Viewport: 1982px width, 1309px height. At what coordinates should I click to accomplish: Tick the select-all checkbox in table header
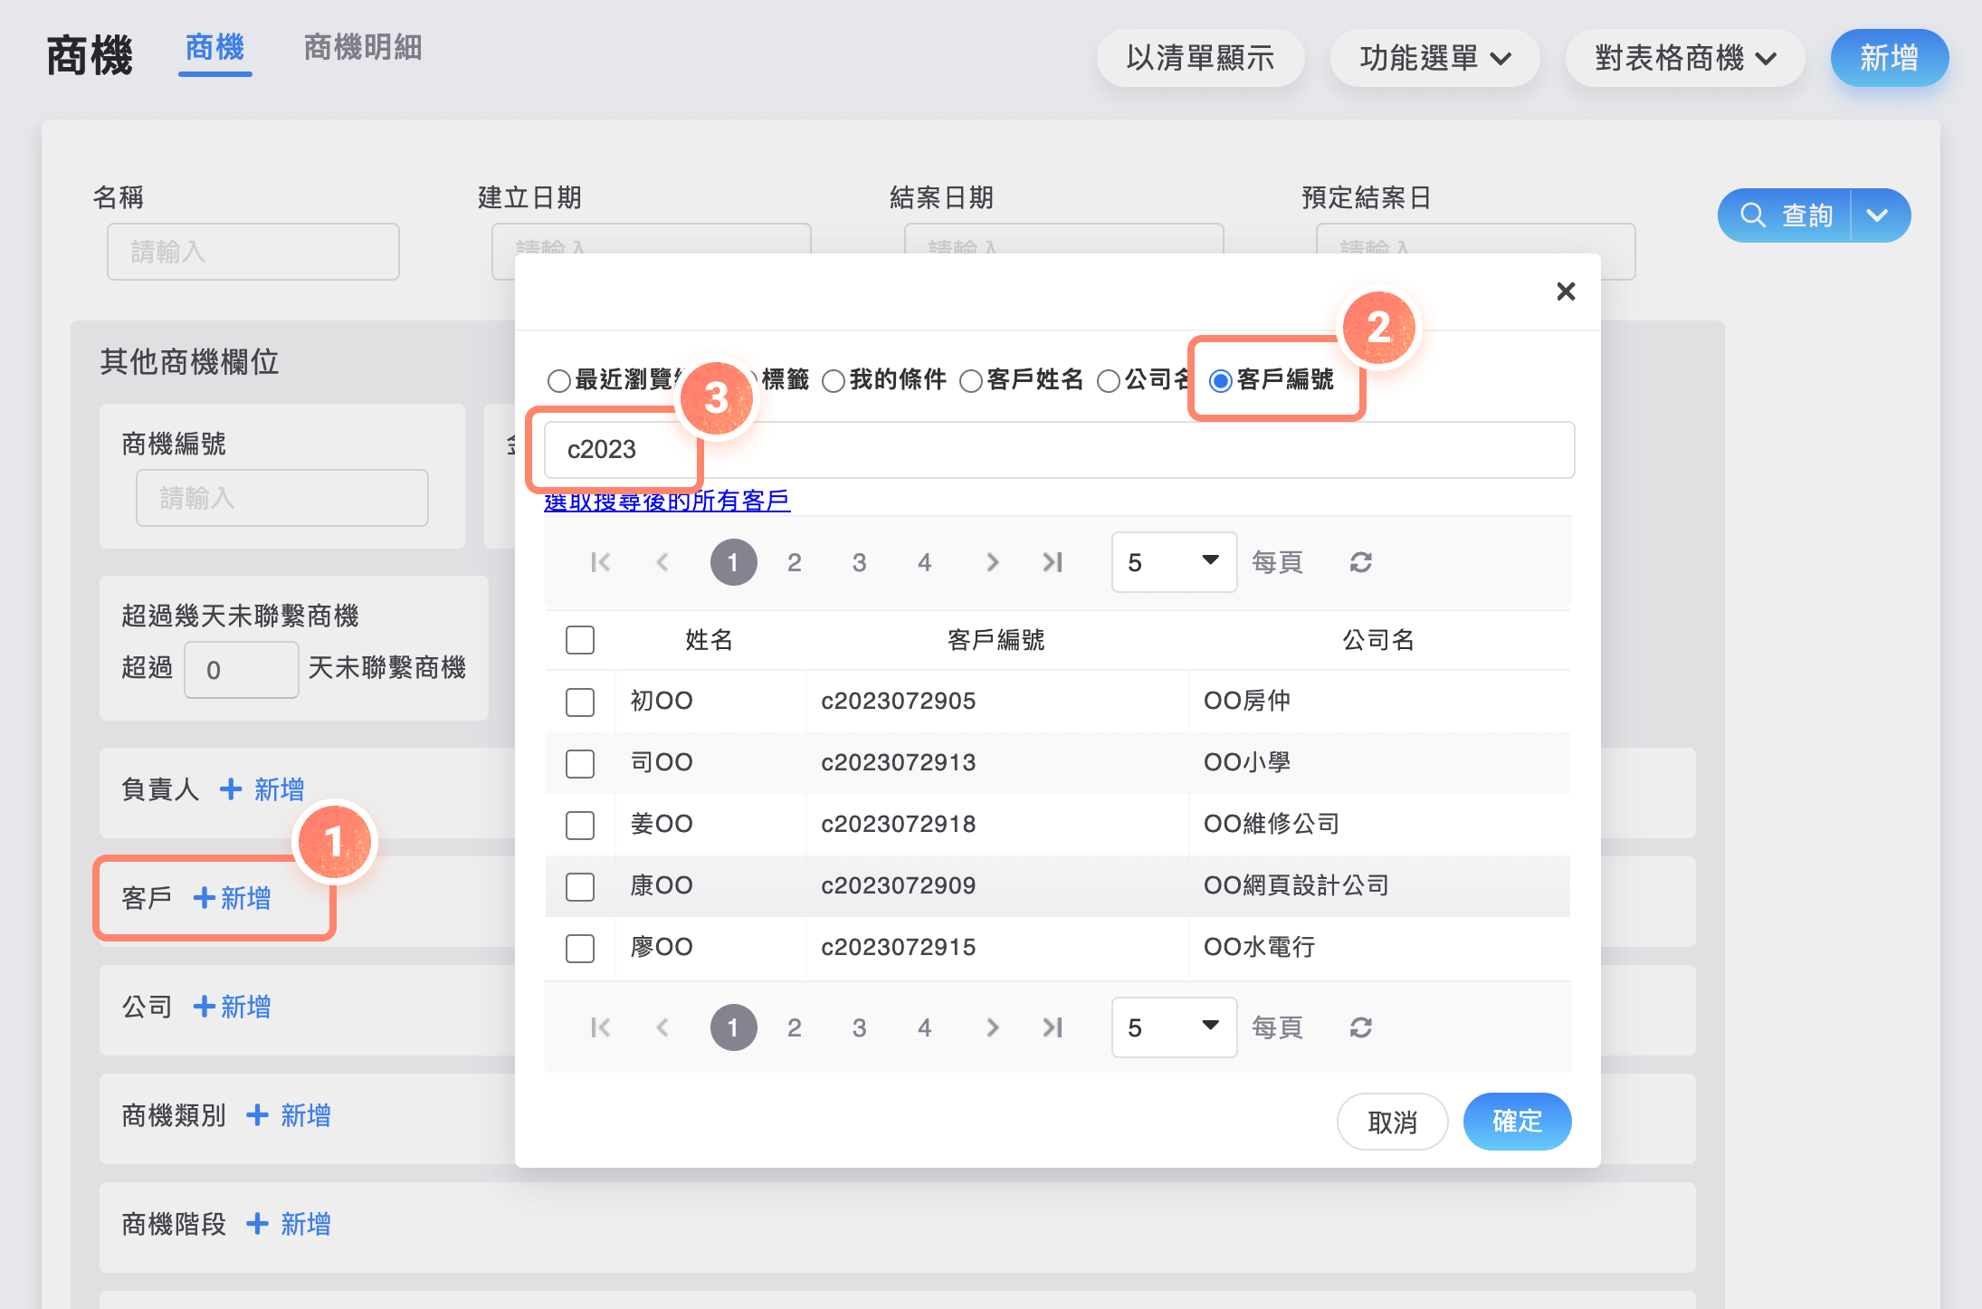click(x=580, y=640)
